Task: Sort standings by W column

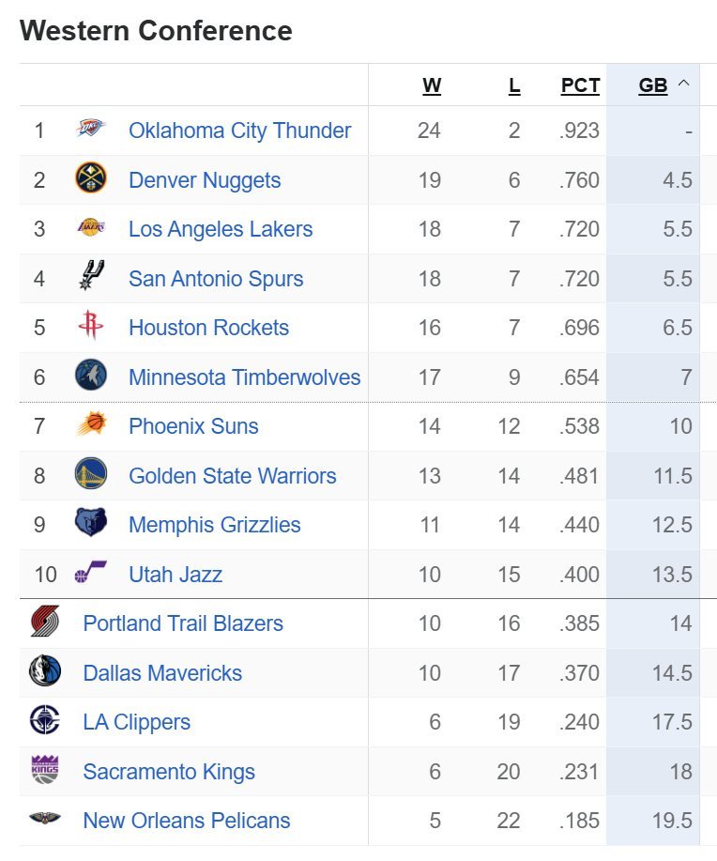Action: pyautogui.click(x=432, y=85)
